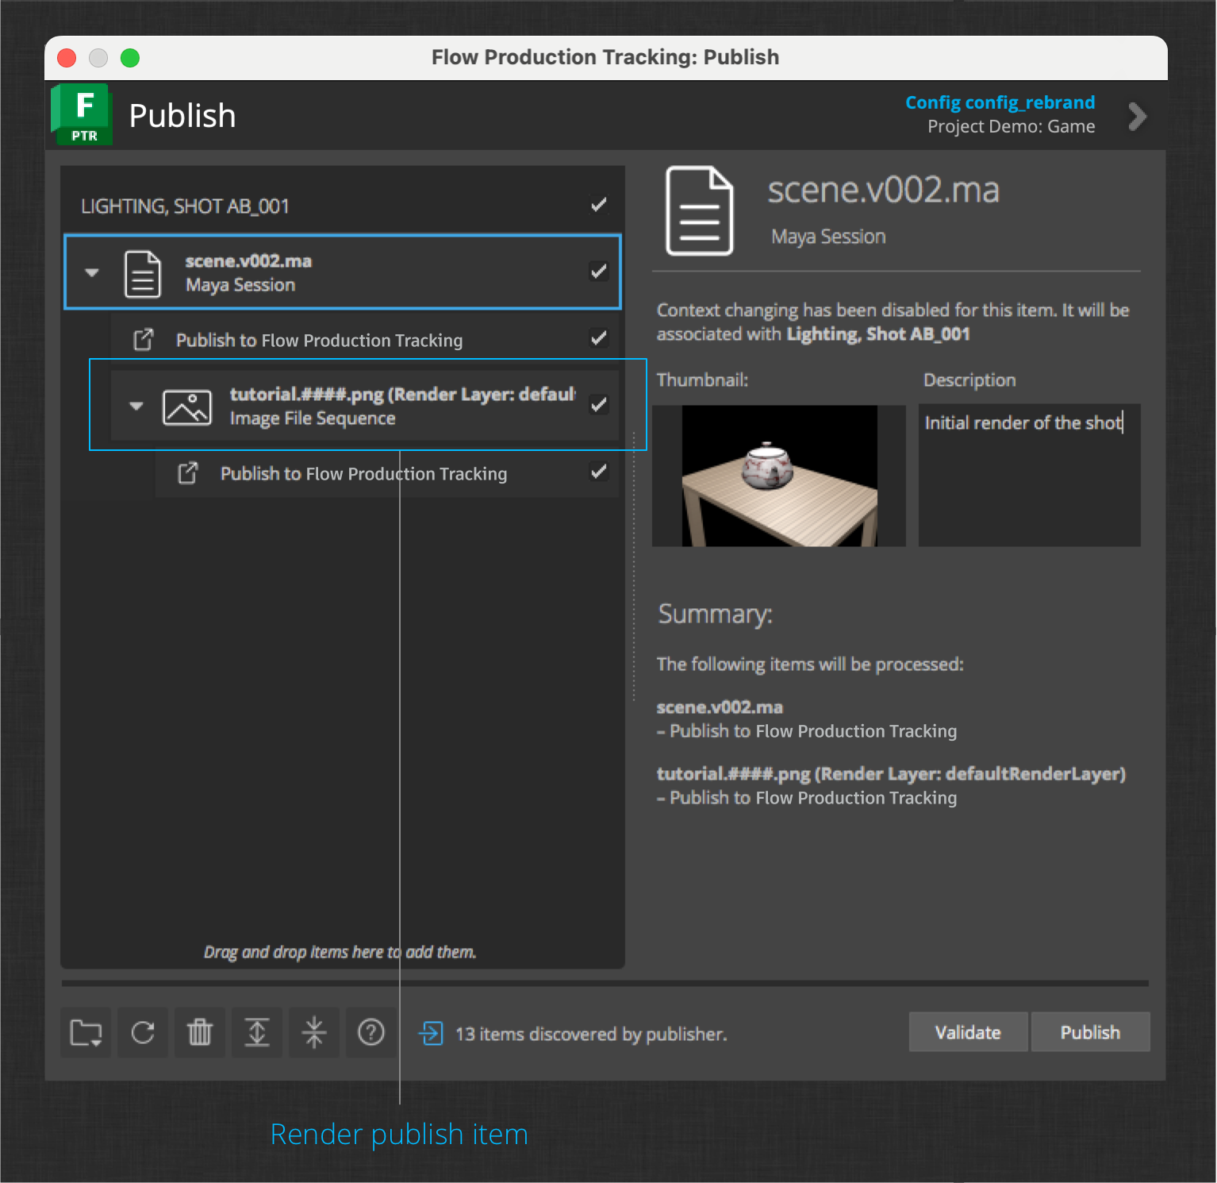
Task: Click the image icon of tutorial.####.png row
Action: click(x=187, y=407)
